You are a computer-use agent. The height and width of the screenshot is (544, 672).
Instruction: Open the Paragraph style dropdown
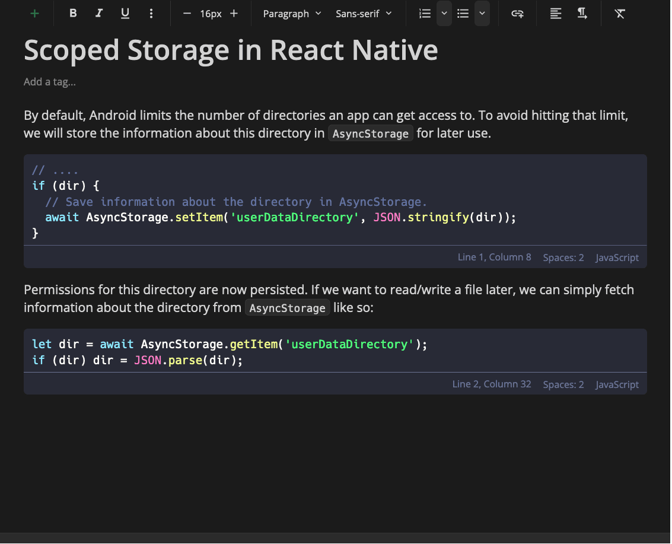pos(292,13)
